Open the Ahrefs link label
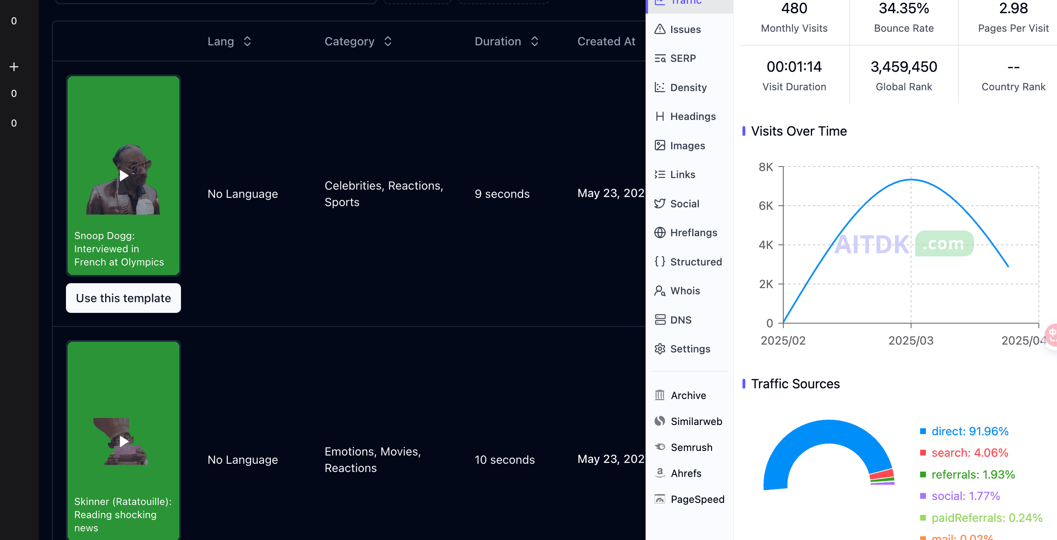Screen dimensions: 1057x540 (x=686, y=473)
